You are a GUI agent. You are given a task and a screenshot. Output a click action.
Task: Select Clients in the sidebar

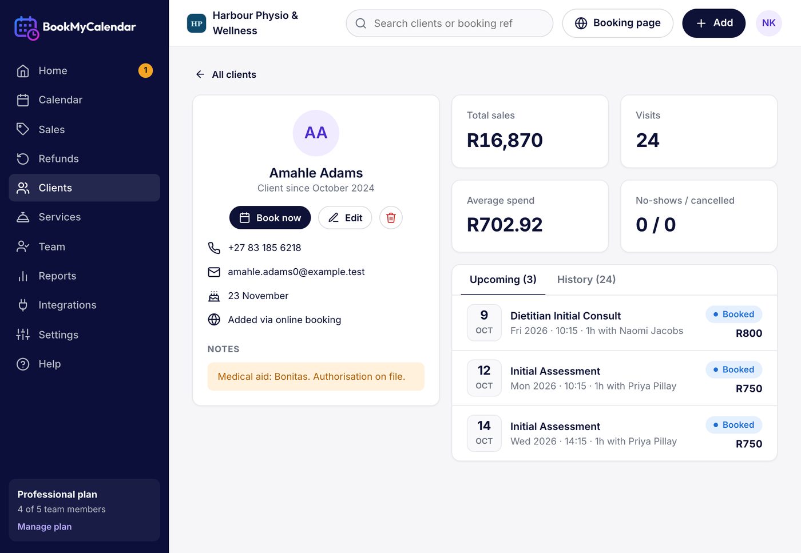(84, 188)
